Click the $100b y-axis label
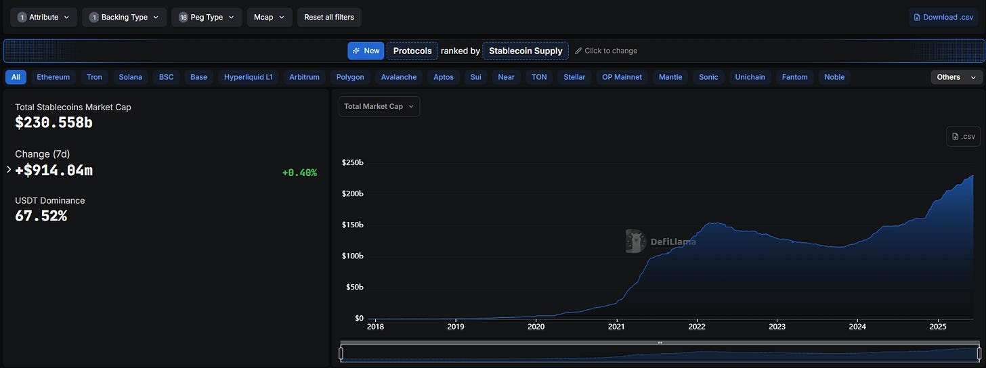Screen dimensions: 986x368 (x=353, y=256)
